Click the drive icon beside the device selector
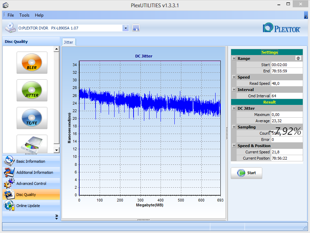310x233 pixels. click(x=10, y=28)
